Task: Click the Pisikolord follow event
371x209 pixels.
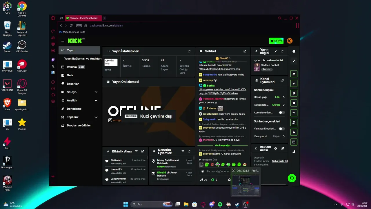Action: point(126,161)
